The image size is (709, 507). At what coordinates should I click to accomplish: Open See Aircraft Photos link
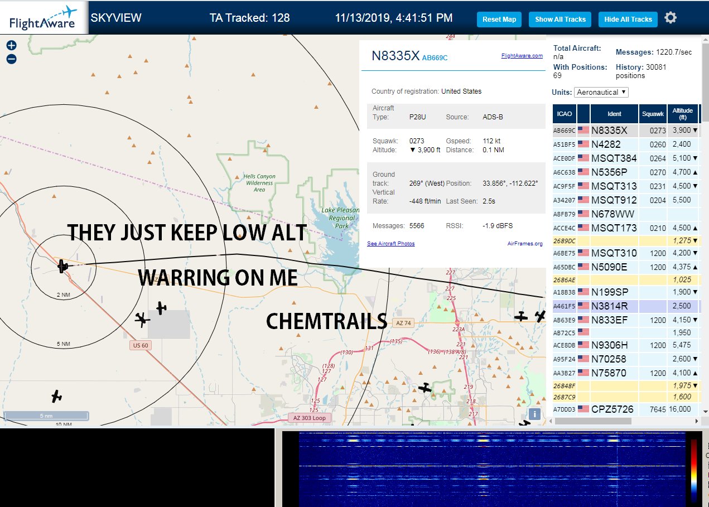click(x=390, y=244)
